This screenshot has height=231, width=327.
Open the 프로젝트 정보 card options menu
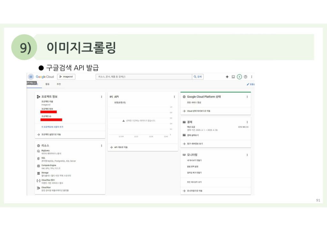(x=102, y=97)
